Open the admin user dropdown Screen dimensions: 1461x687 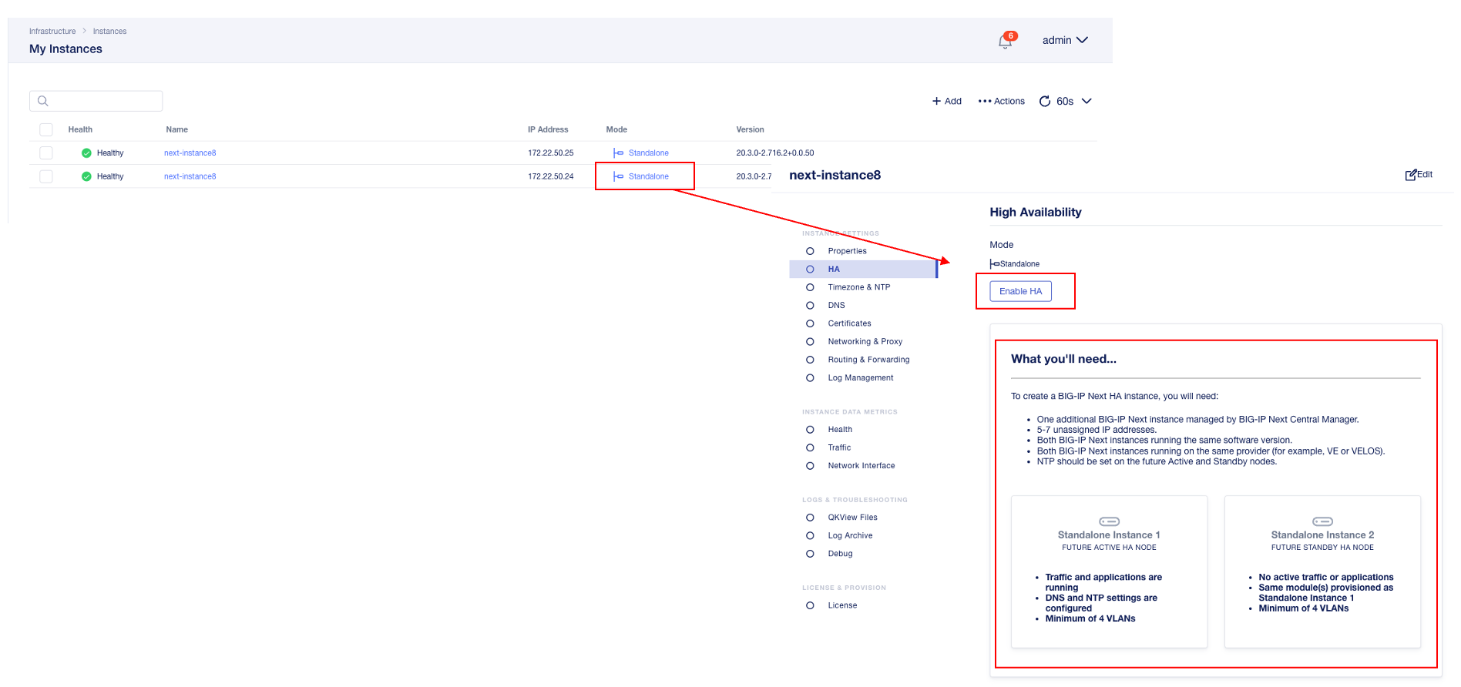[1065, 40]
